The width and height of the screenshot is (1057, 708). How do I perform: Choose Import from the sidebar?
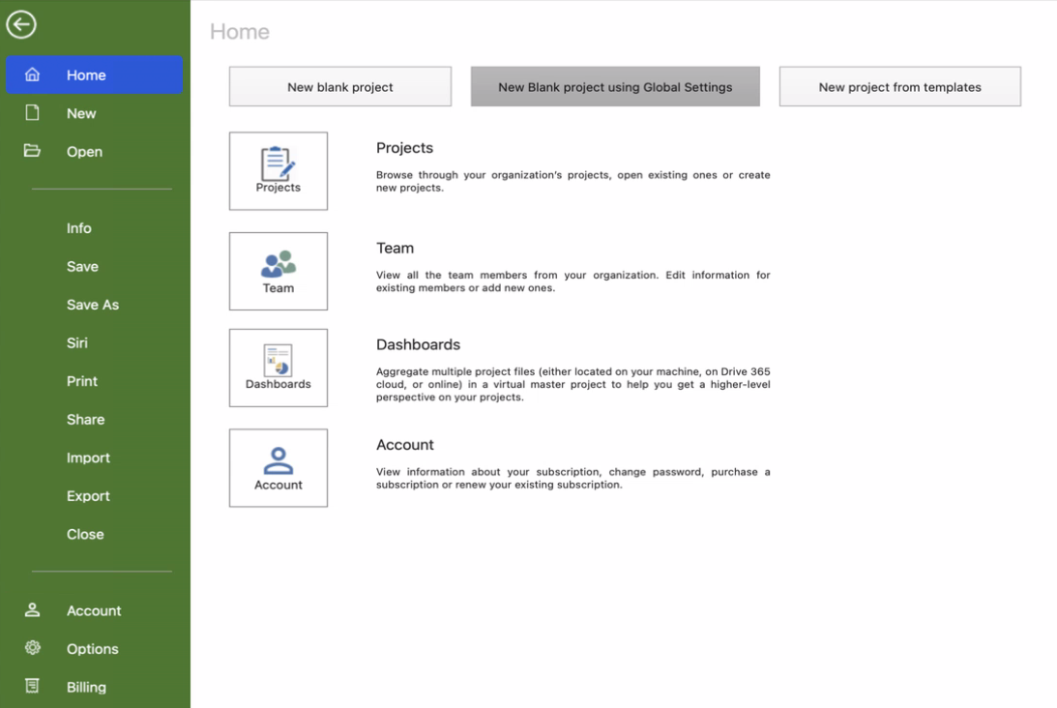(x=88, y=457)
